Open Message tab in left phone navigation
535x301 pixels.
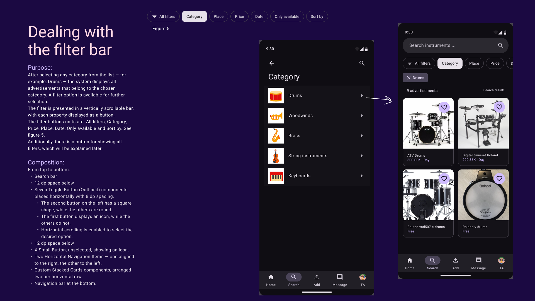click(339, 280)
